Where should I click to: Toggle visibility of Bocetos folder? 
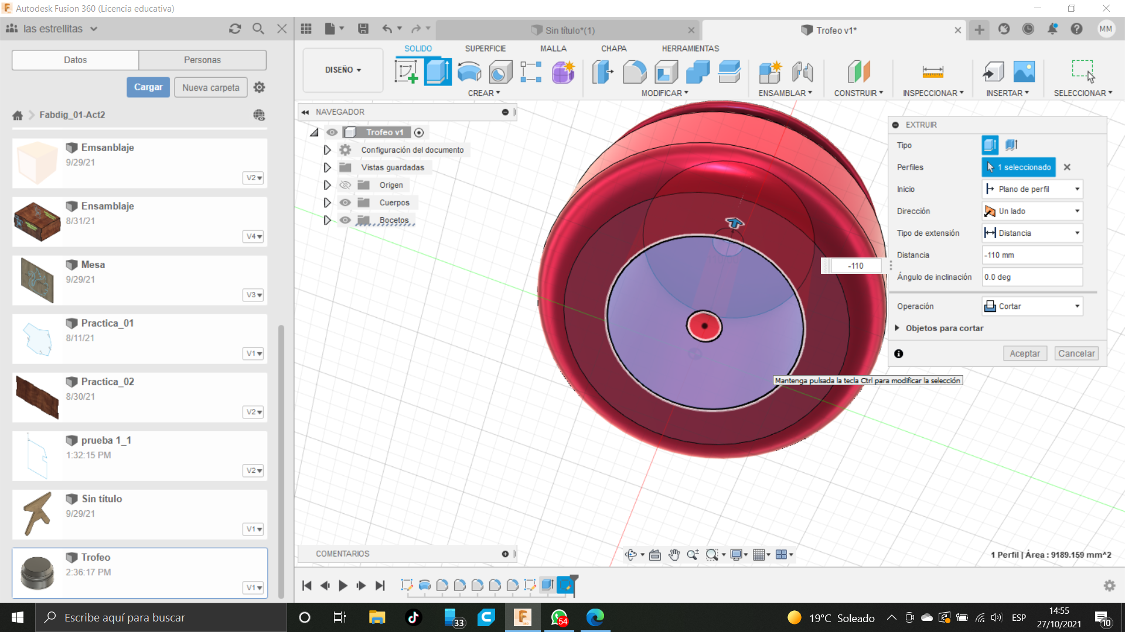[345, 220]
